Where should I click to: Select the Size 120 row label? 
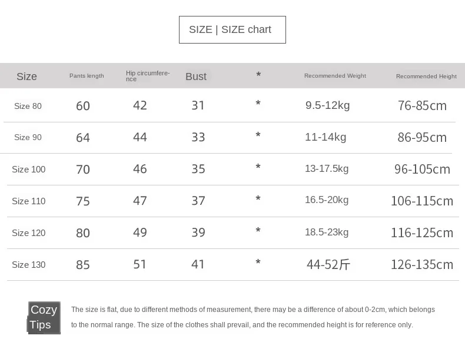29,233
